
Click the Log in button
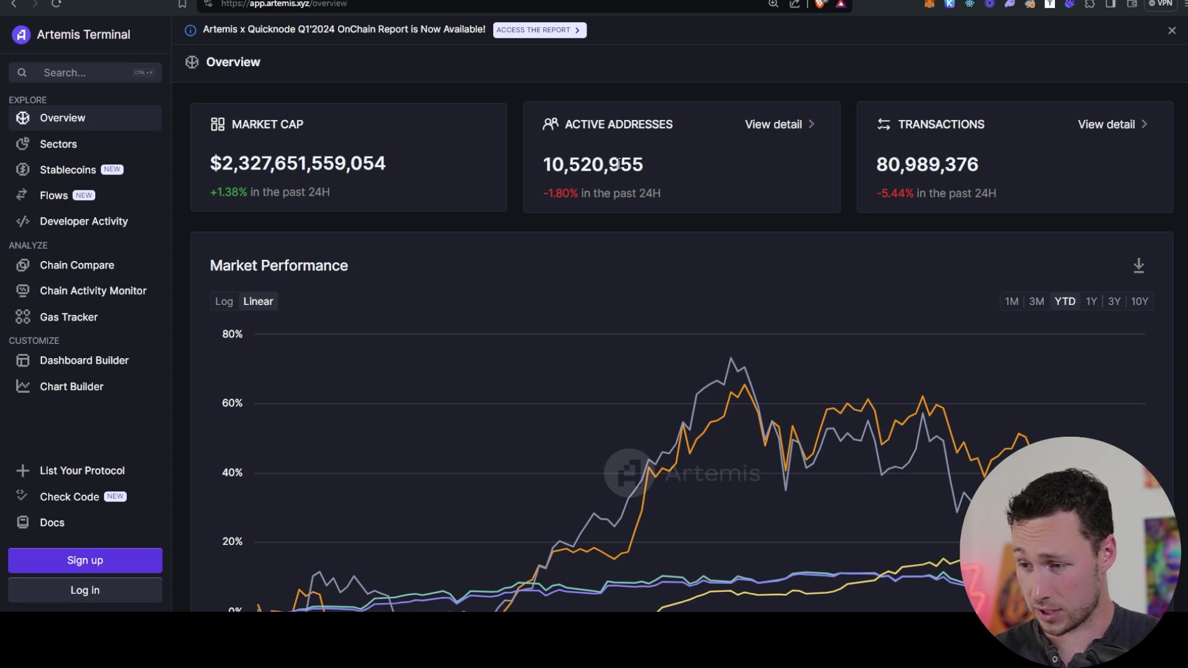click(x=85, y=590)
